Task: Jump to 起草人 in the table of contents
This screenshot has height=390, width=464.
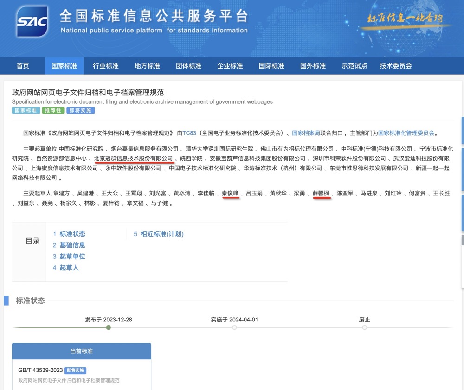Action: [69, 268]
